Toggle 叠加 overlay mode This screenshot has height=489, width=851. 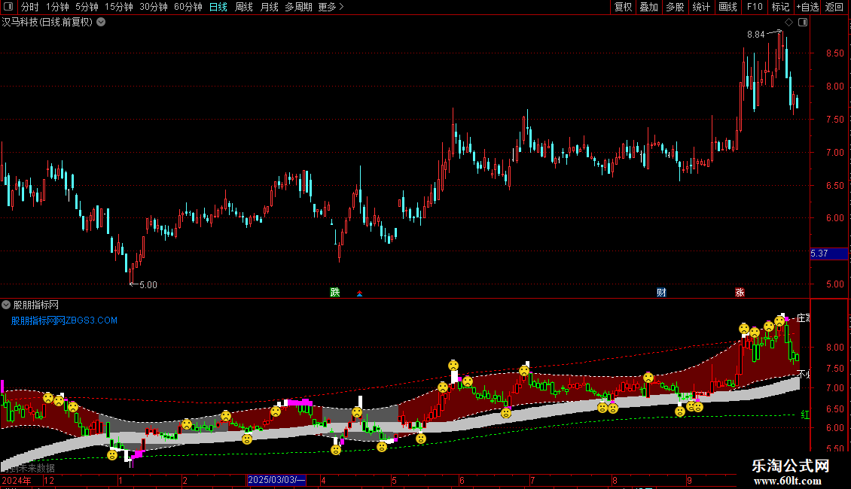click(x=648, y=7)
